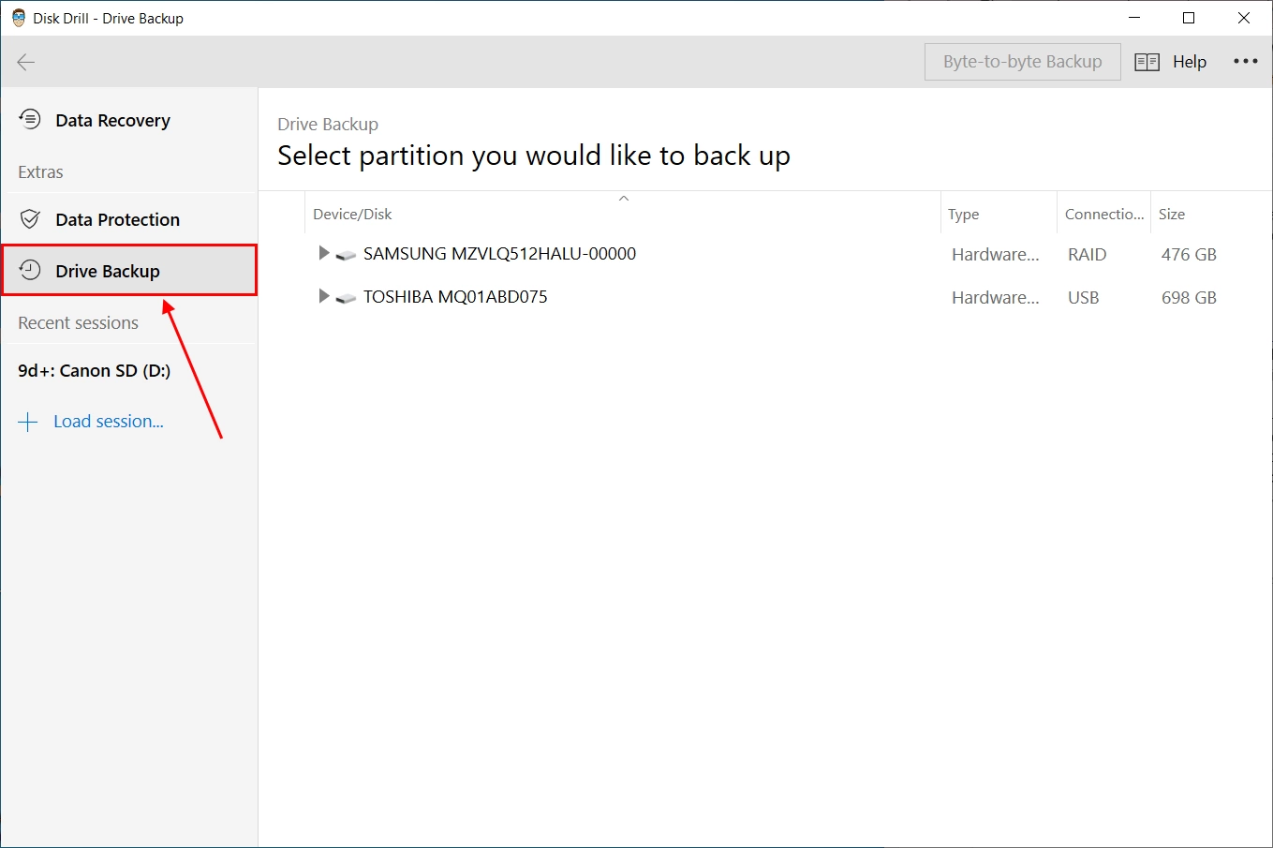The height and width of the screenshot is (848, 1273).
Task: Maximize the Disk Drill window
Action: (x=1189, y=18)
